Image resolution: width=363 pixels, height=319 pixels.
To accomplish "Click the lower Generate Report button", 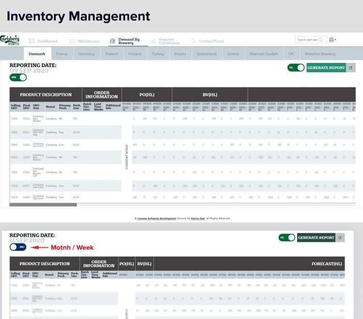I will [316, 238].
